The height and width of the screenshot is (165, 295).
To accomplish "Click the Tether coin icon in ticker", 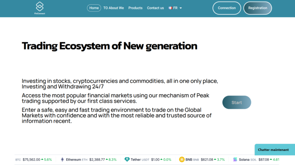I will [x=127, y=159].
